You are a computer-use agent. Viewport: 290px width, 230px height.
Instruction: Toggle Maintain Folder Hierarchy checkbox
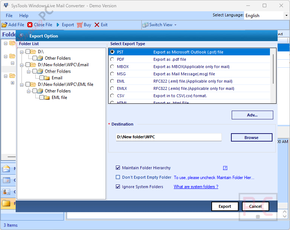pyautogui.click(x=118, y=168)
